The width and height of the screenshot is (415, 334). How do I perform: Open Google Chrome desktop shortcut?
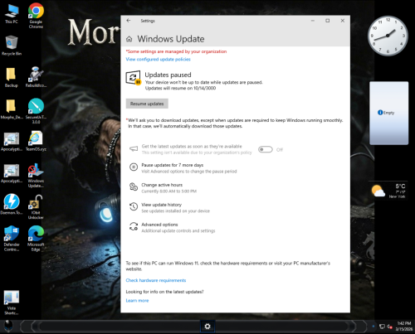click(36, 16)
